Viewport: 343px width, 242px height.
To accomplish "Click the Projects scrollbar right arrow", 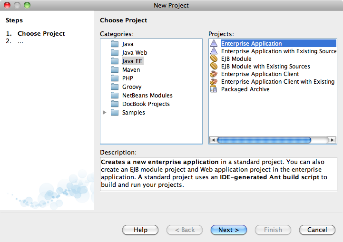I will 333,140.
